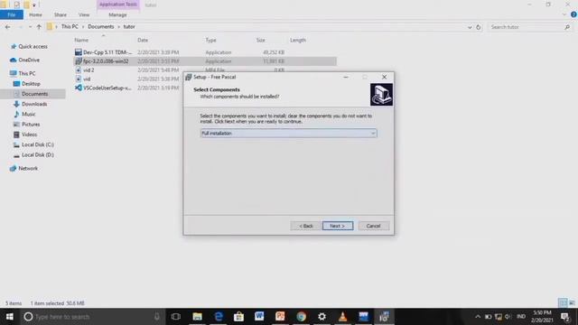The height and width of the screenshot is (325, 578).
Task: Expand address bar history dropdown
Action: 470,27
